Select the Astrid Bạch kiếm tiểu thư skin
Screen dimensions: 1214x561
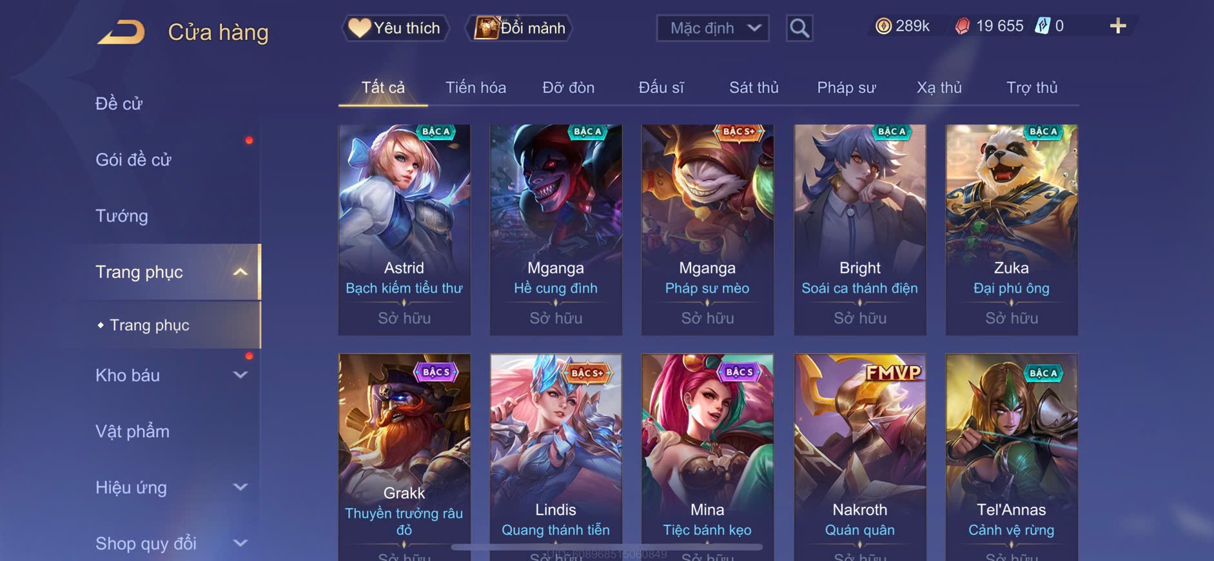click(x=404, y=230)
